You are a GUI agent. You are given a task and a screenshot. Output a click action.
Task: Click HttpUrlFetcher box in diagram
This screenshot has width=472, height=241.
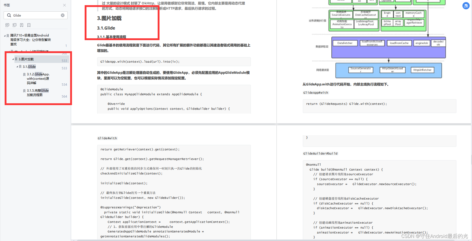point(422,70)
